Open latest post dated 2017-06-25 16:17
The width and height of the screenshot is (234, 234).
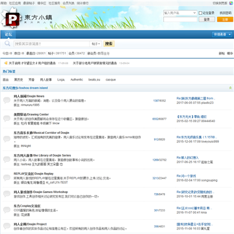click(187, 157)
